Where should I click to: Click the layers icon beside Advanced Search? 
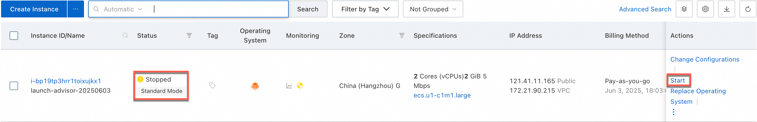684,9
